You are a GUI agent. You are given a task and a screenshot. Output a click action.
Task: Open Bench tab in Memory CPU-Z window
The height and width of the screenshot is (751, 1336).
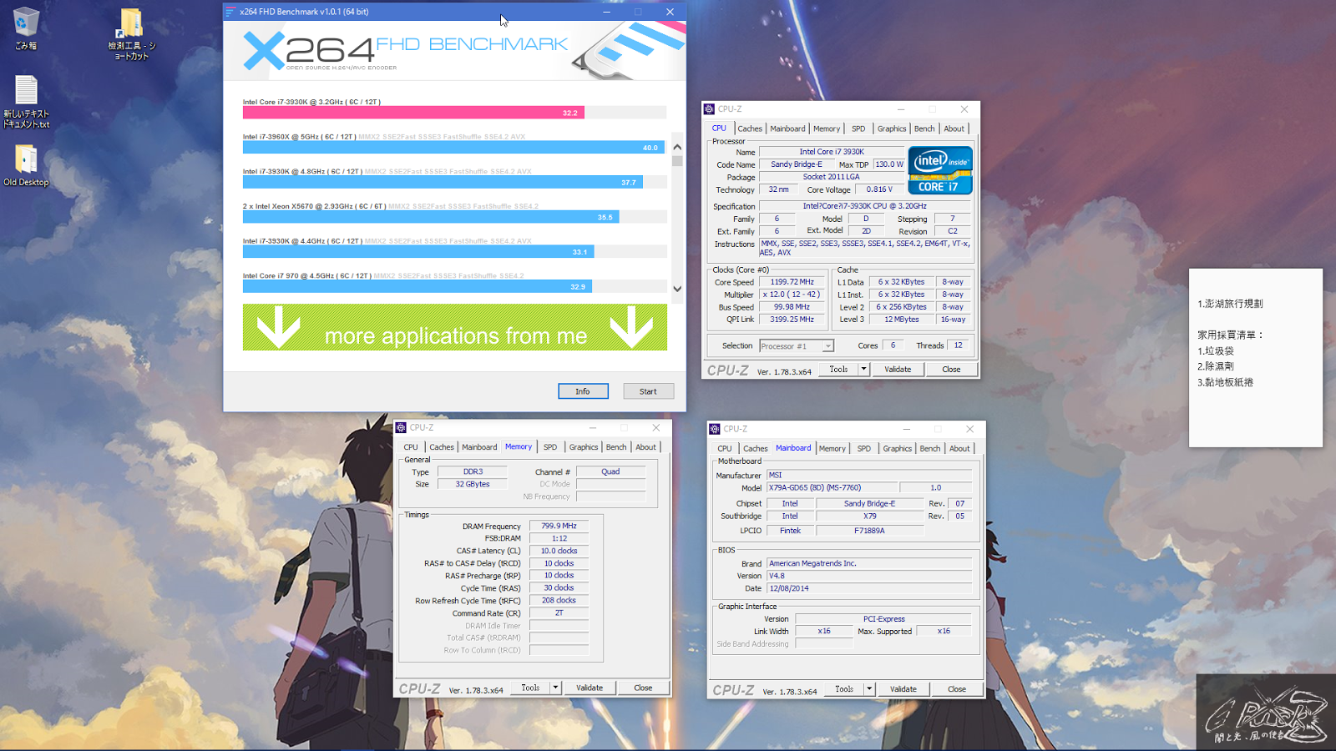point(616,447)
